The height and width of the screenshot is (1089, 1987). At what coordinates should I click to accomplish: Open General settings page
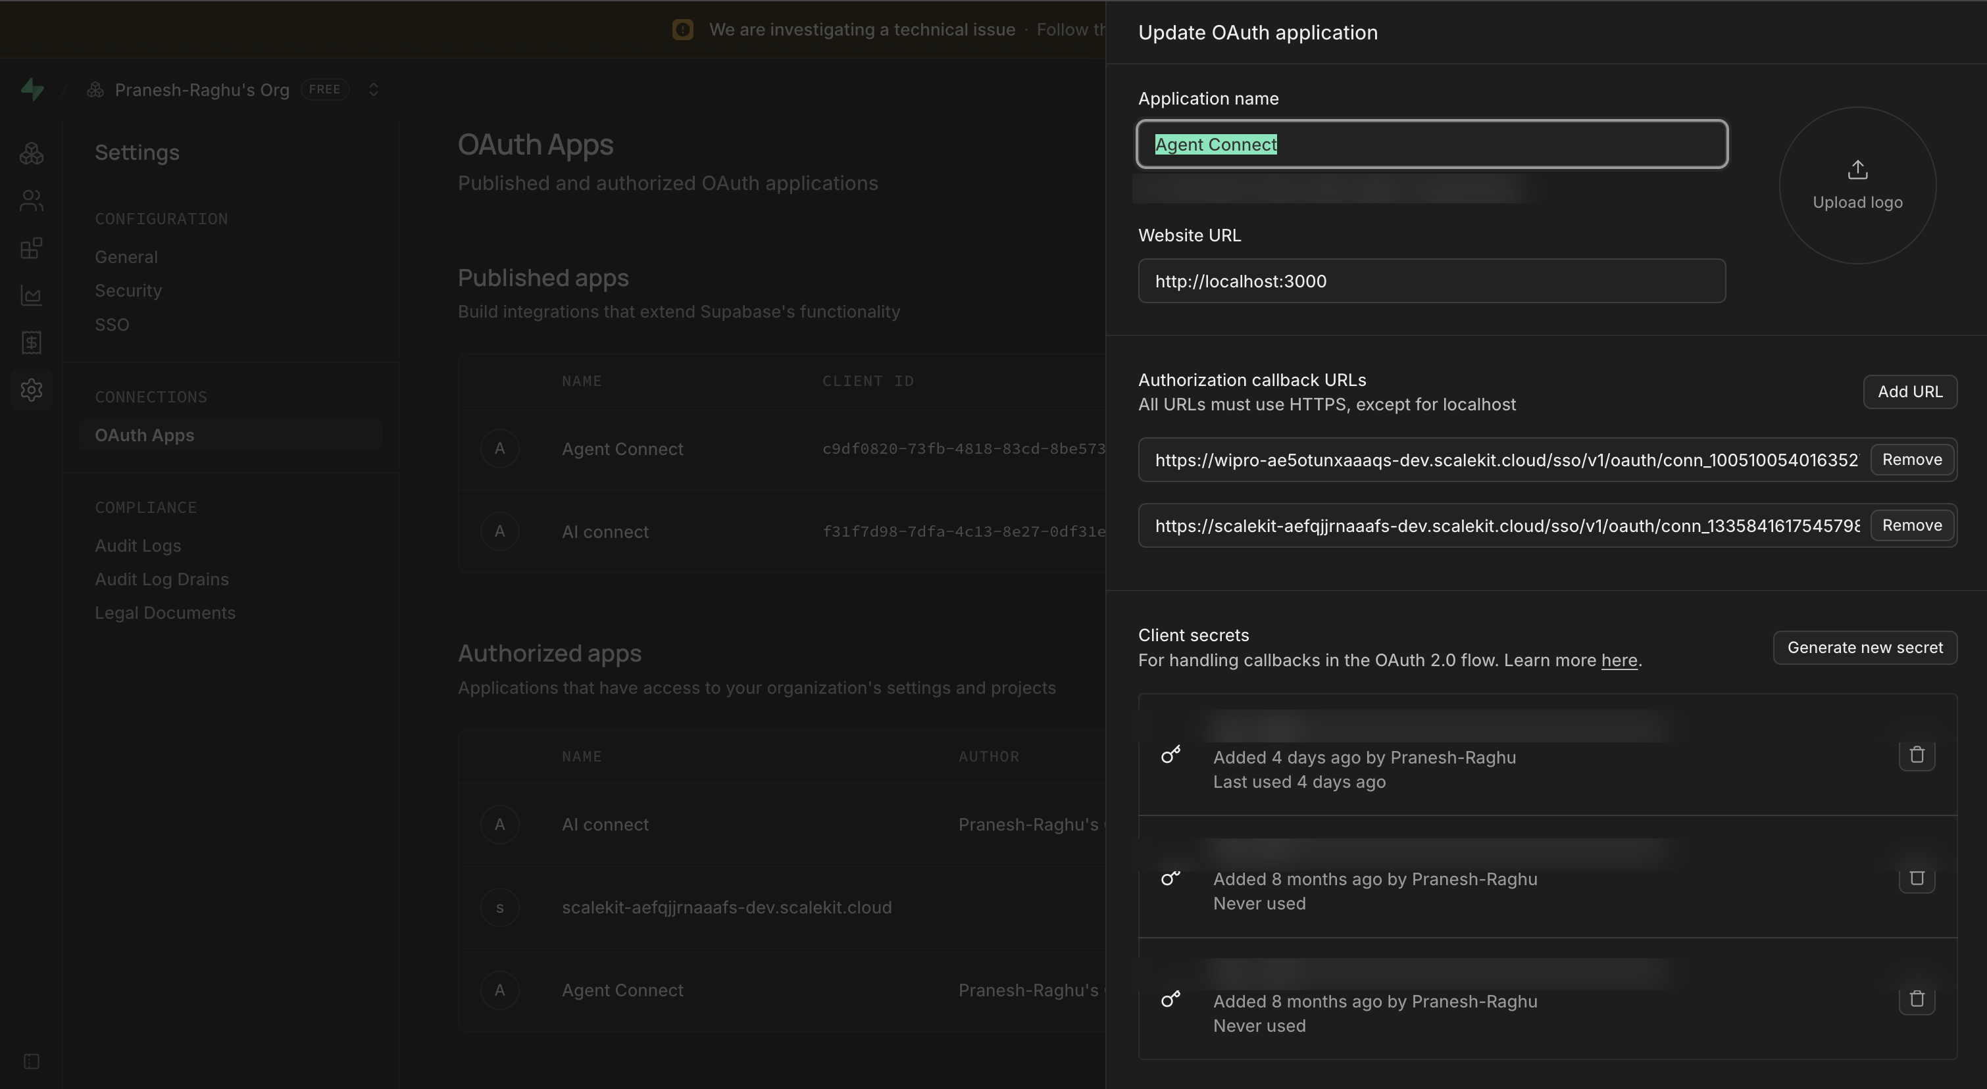(x=126, y=256)
